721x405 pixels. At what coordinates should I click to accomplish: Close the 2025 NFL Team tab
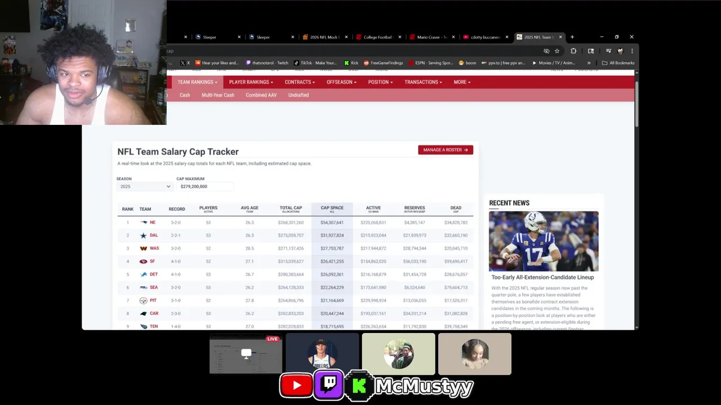point(560,37)
